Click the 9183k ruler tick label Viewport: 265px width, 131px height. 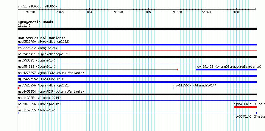click(x=89, y=12)
